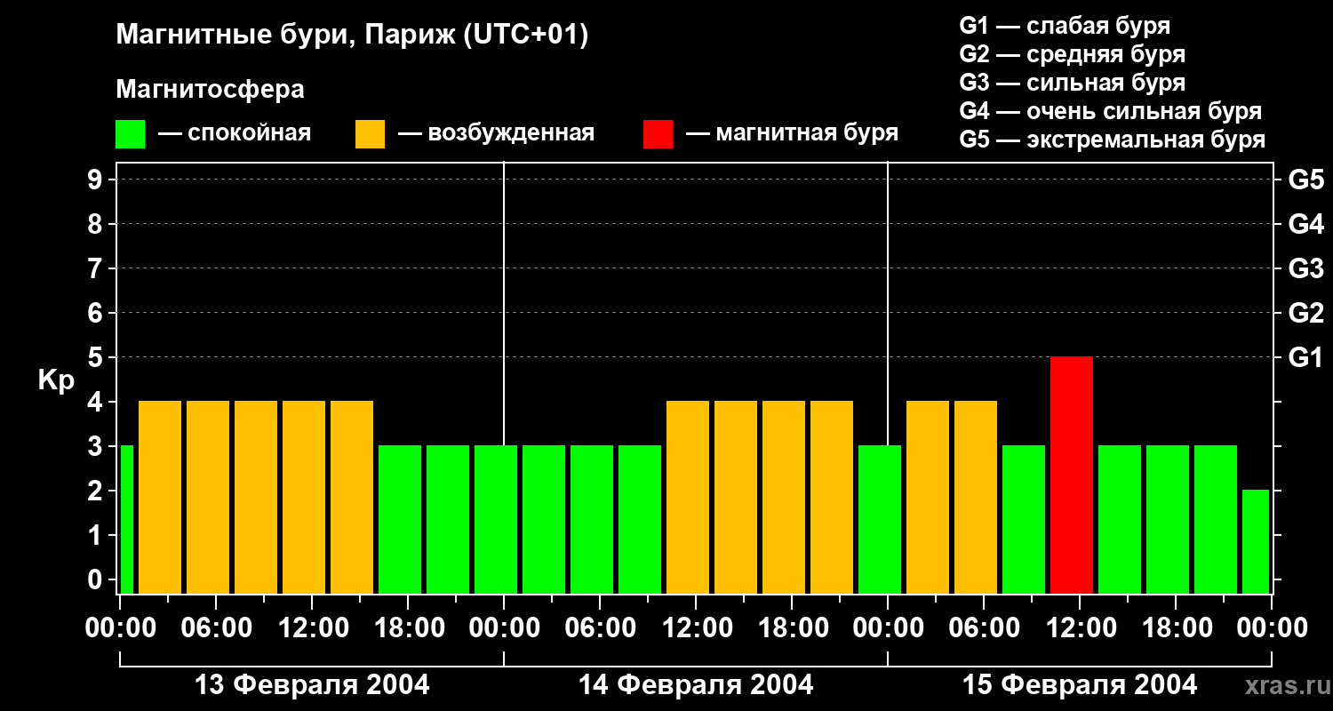Click the 12:00 time label above 14 Февраля
The width and height of the screenshot is (1333, 711).
coord(696,628)
